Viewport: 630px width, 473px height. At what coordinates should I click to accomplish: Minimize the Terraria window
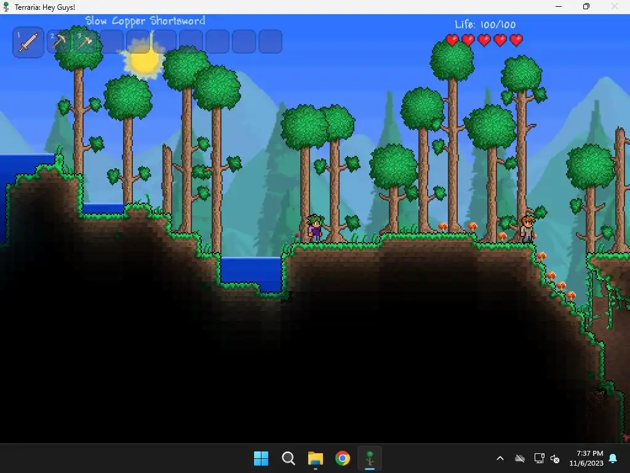pyautogui.click(x=559, y=6)
